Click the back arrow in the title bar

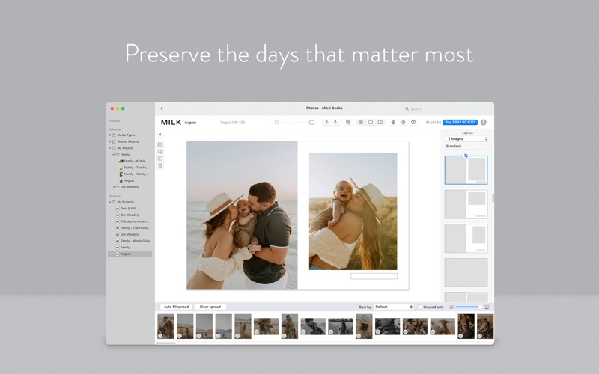(162, 108)
